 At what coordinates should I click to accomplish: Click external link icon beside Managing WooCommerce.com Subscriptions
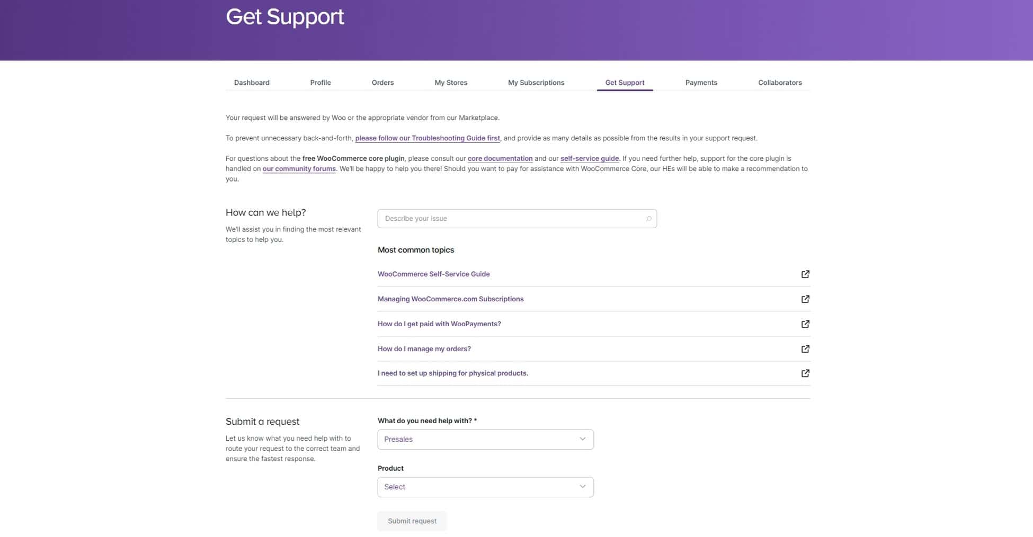point(805,299)
